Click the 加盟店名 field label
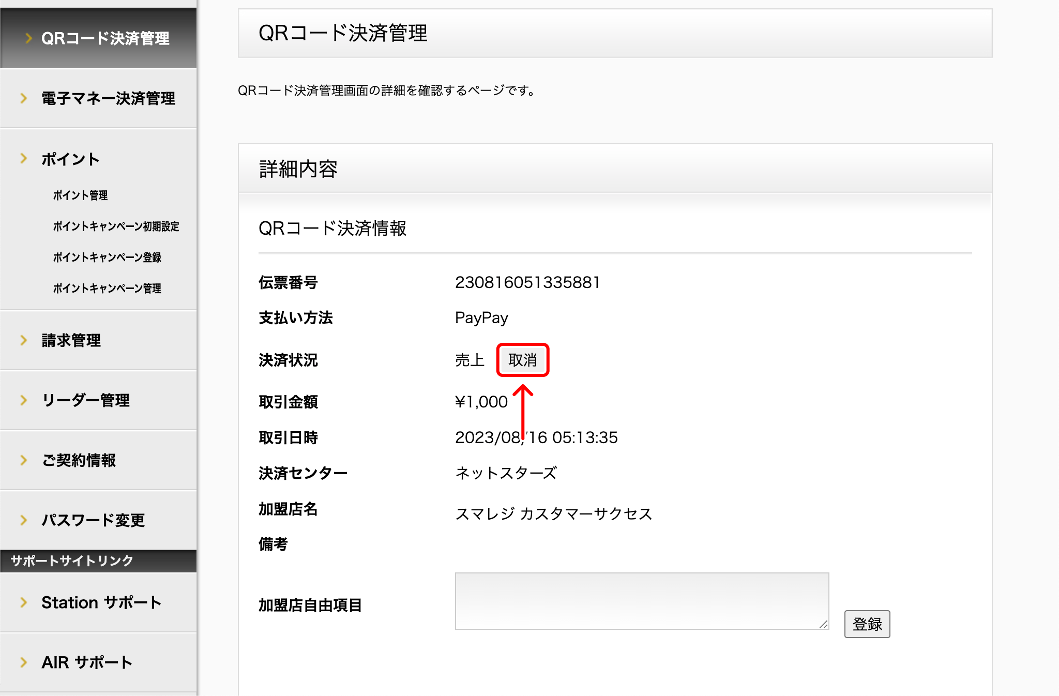The height and width of the screenshot is (696, 1059). 288,509
